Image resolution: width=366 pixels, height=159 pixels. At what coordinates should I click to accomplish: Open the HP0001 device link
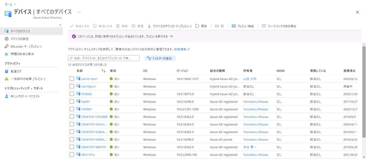pyautogui.click(x=87, y=109)
